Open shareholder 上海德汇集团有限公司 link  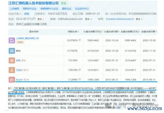[27, 38]
